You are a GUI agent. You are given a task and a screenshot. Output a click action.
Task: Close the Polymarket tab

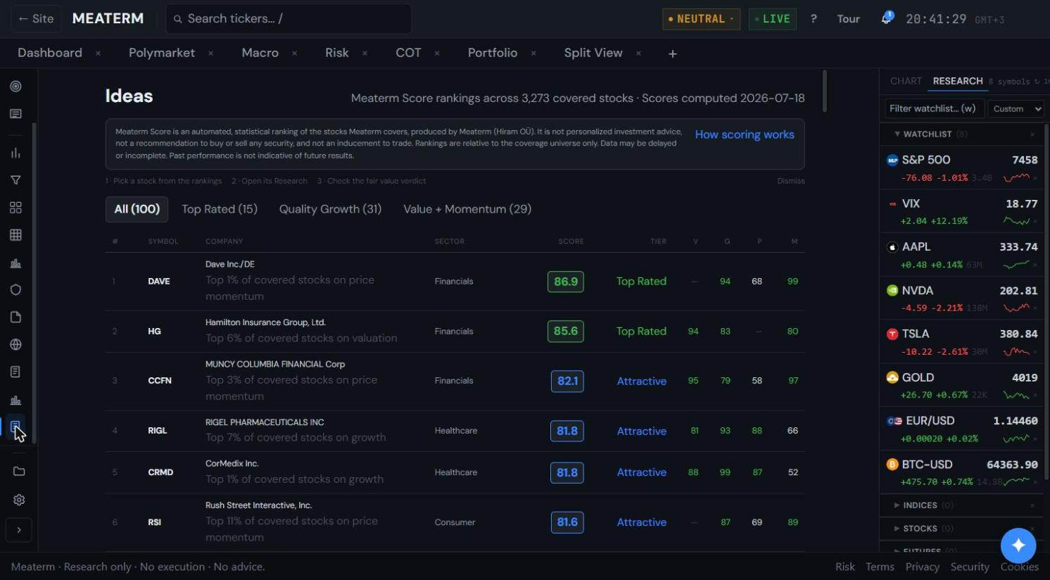pyautogui.click(x=210, y=53)
